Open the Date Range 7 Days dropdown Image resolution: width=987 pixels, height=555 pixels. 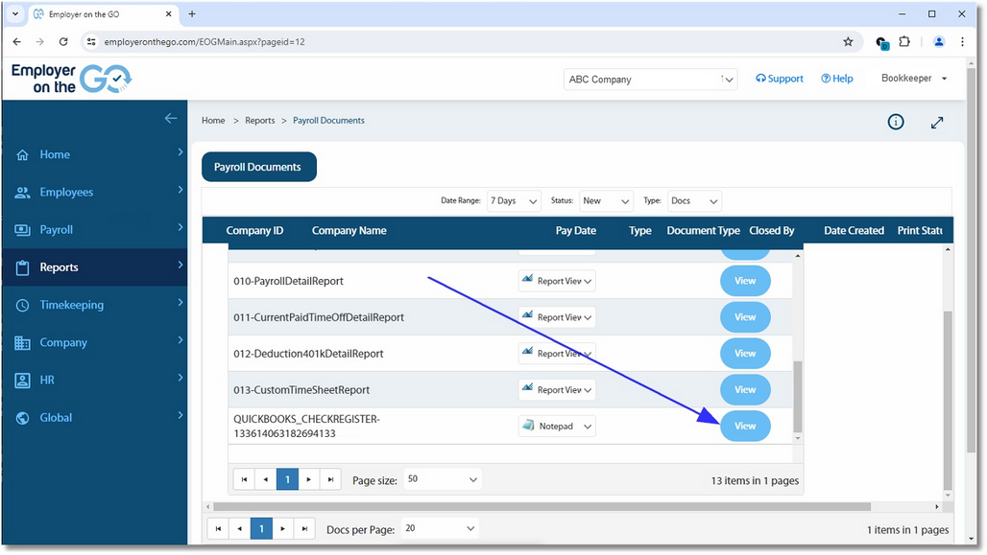tap(514, 200)
